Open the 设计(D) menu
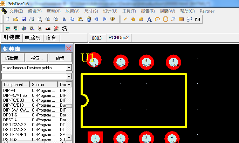This screenshot has height=143, width=239. [x=110, y=11]
